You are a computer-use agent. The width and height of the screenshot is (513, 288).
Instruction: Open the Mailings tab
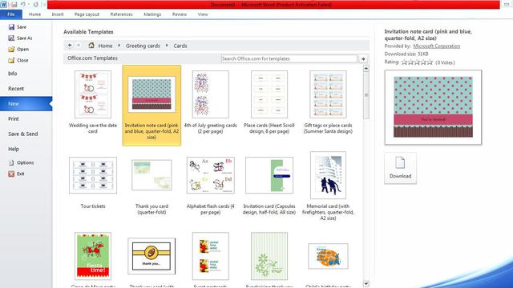coord(152,14)
